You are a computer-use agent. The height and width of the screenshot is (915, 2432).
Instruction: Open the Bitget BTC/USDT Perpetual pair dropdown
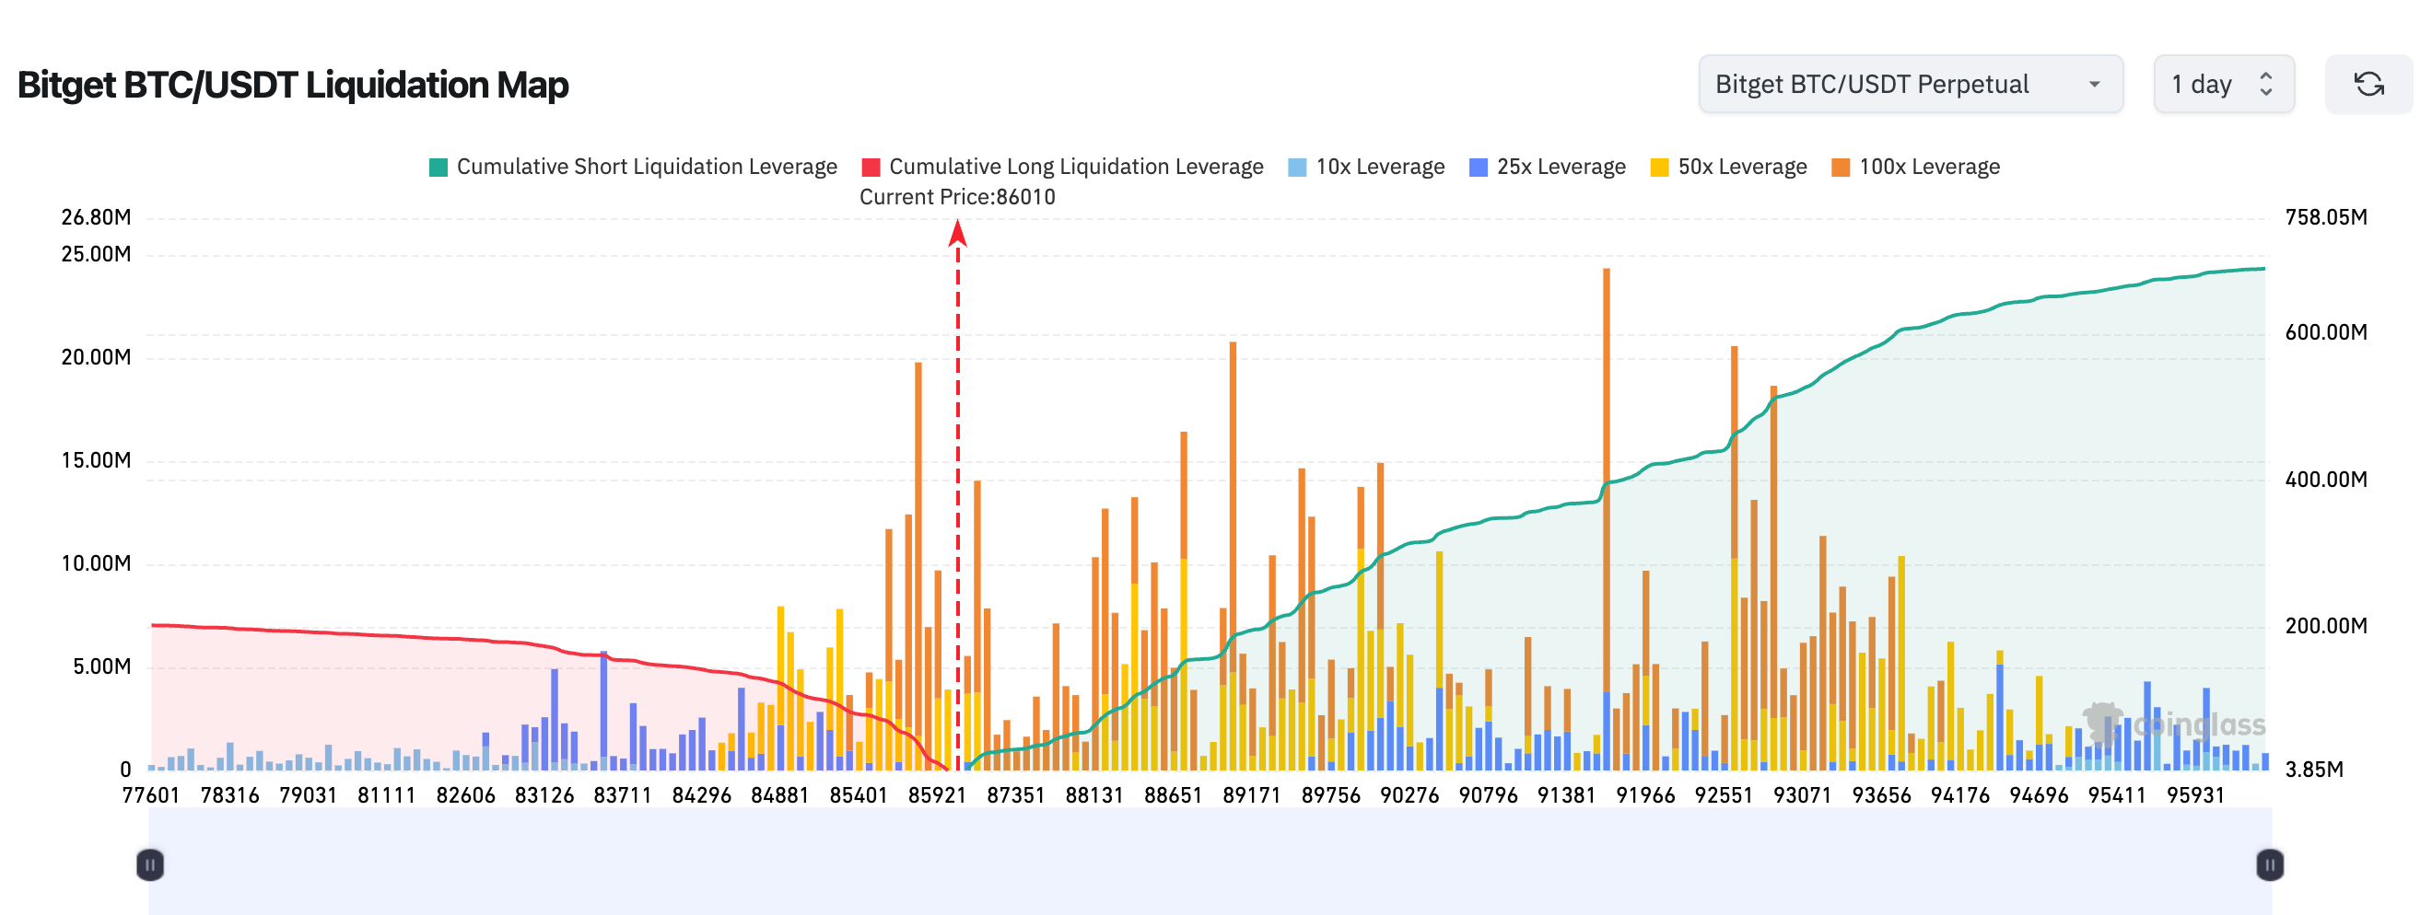click(1910, 84)
